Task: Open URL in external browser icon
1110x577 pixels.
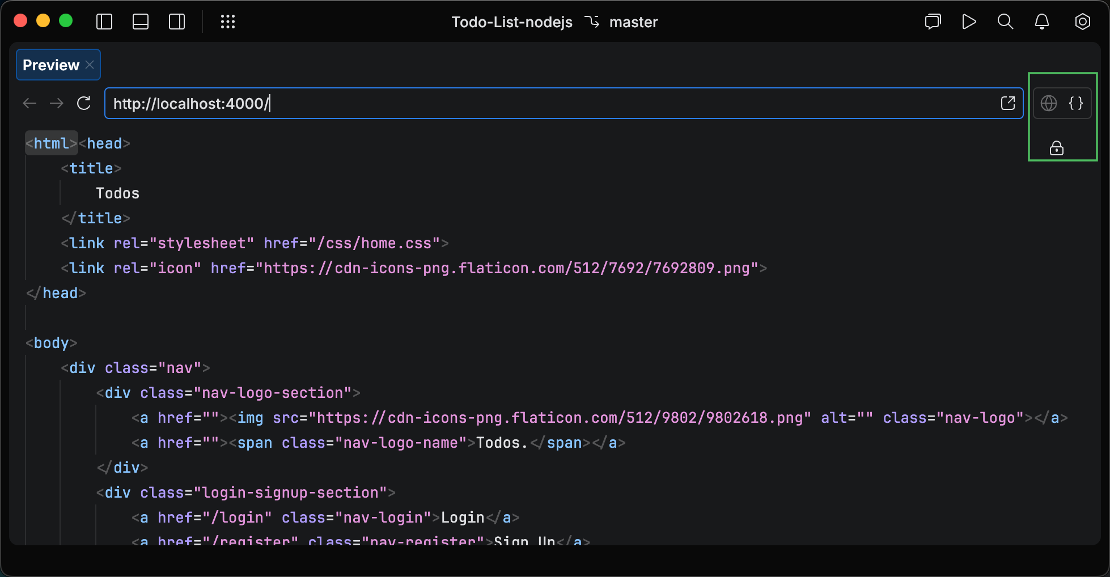Action: click(x=1008, y=103)
